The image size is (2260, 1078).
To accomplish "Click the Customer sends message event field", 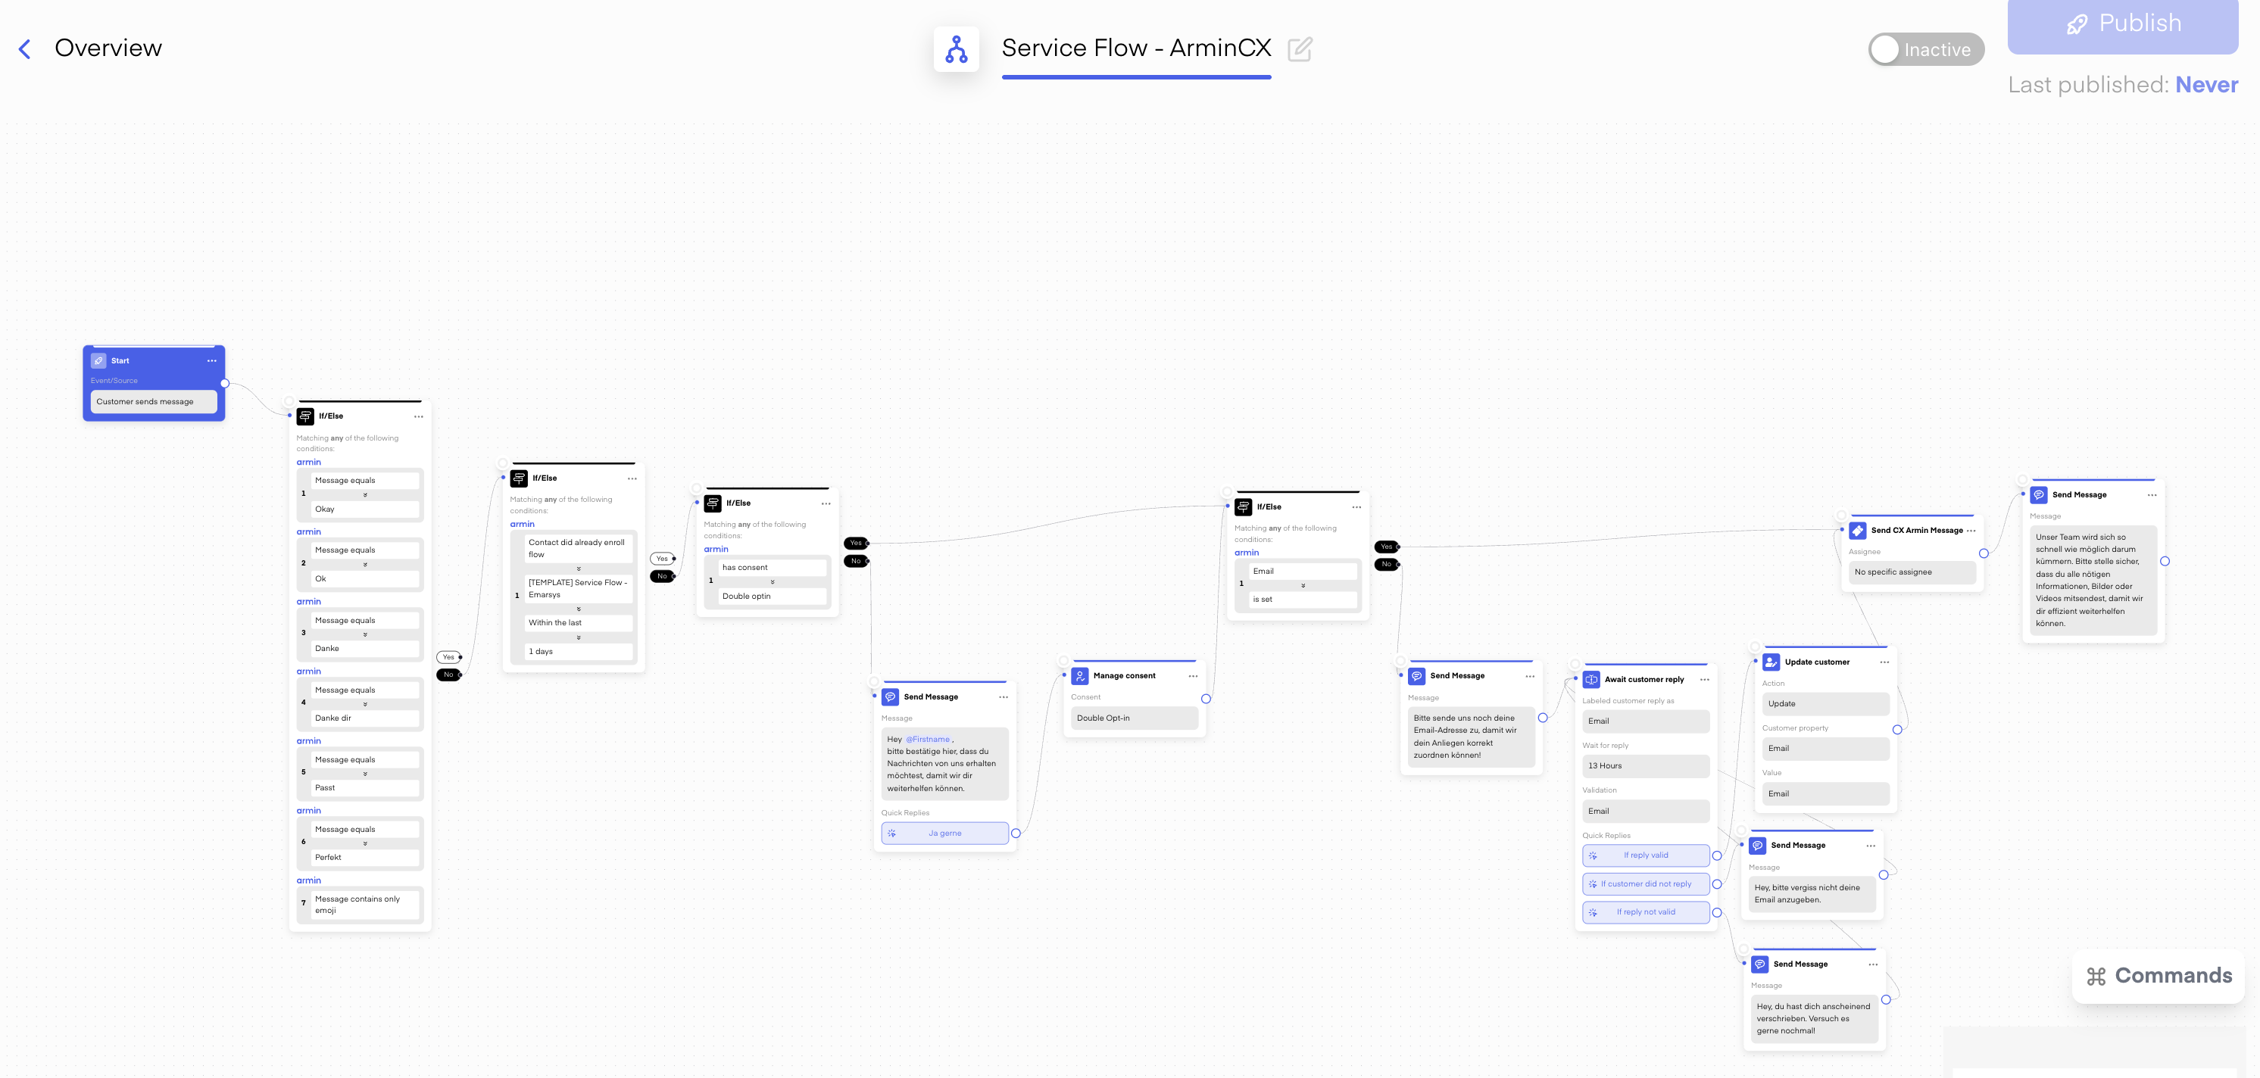I will [154, 402].
